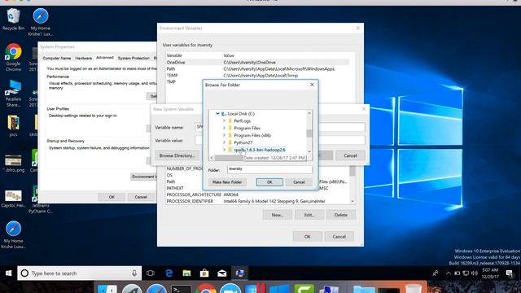Expand the PerfLogs folder arrow

(x=225, y=121)
